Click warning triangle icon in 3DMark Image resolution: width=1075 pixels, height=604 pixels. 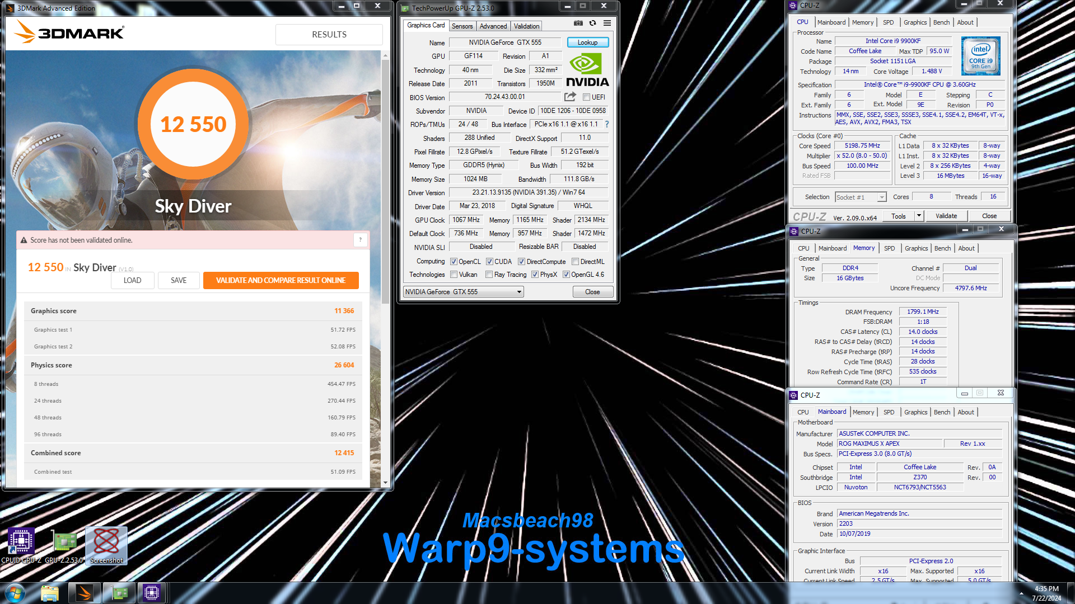pos(24,240)
